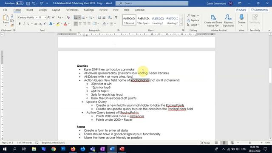
Task: Open the Acrobat tab
Action: point(140,10)
